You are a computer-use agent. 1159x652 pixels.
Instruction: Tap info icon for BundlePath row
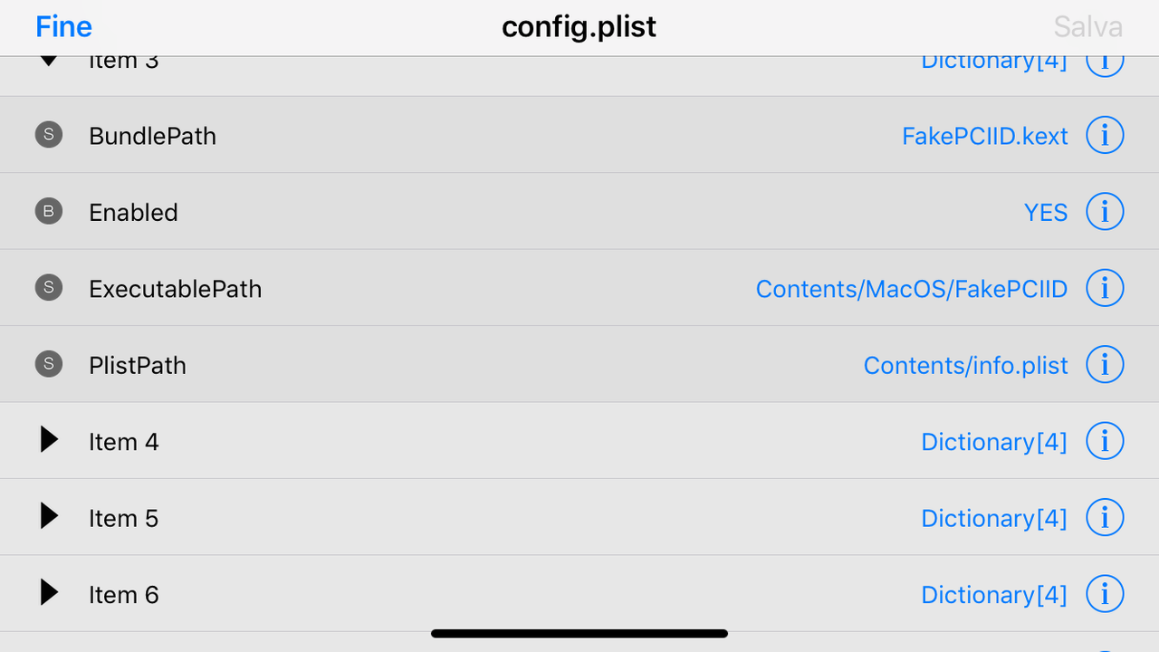pyautogui.click(x=1104, y=136)
